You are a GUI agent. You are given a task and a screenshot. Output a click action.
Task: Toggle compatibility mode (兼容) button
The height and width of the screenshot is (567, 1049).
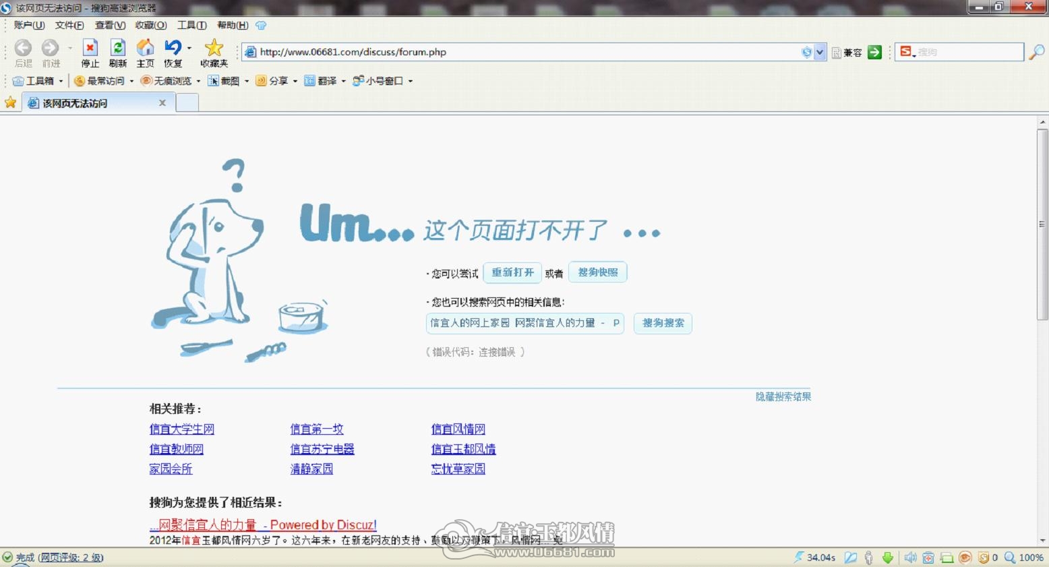click(x=847, y=53)
